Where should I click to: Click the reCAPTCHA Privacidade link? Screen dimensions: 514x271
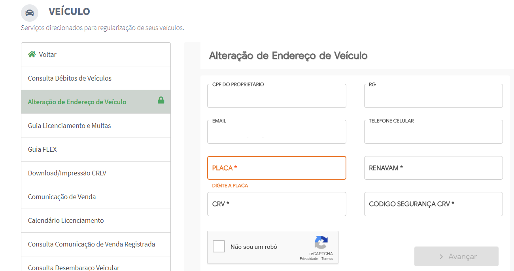[x=309, y=259]
